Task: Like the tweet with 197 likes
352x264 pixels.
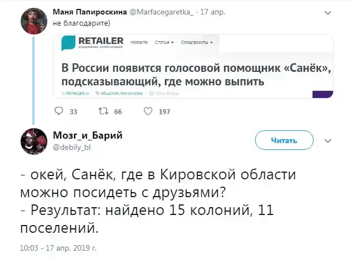Action: tap(149, 111)
